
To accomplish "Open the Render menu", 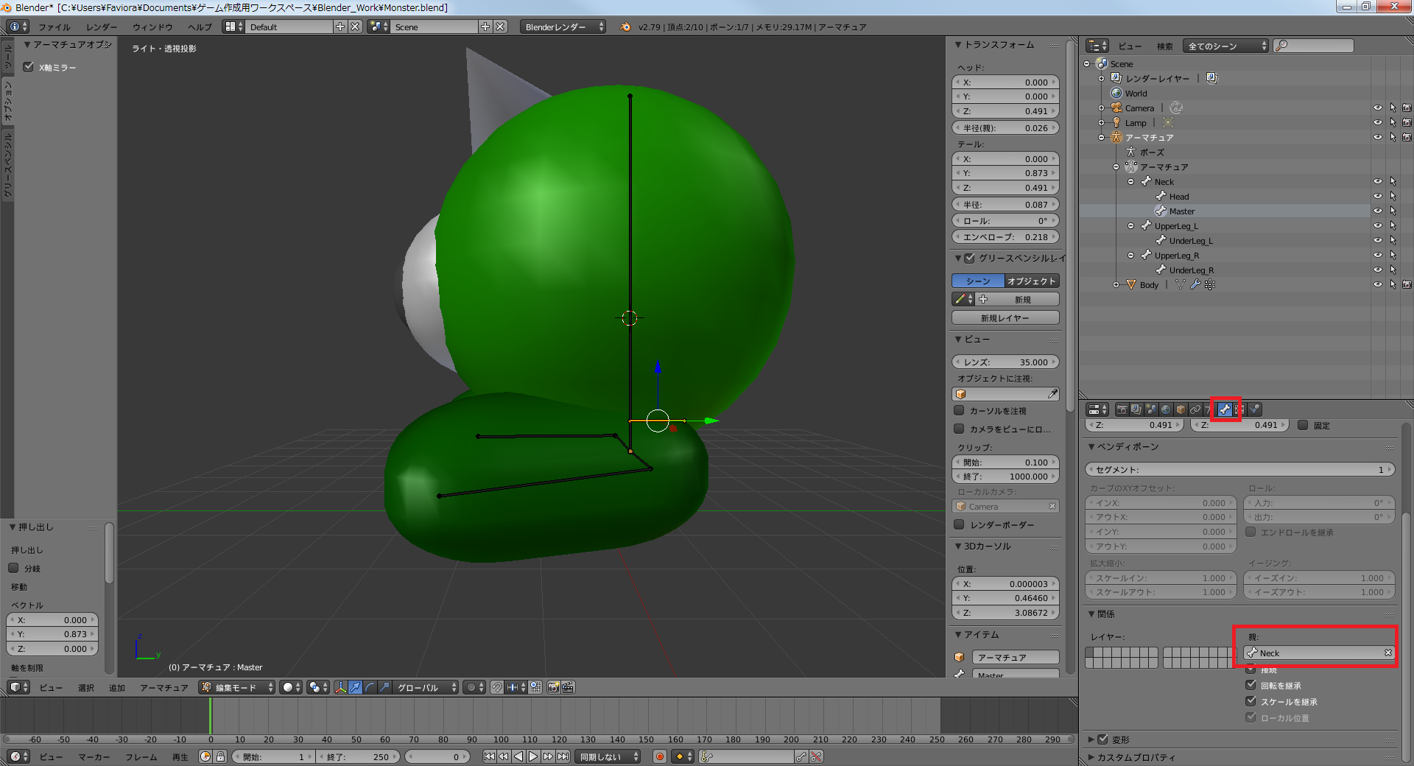I will [x=102, y=27].
